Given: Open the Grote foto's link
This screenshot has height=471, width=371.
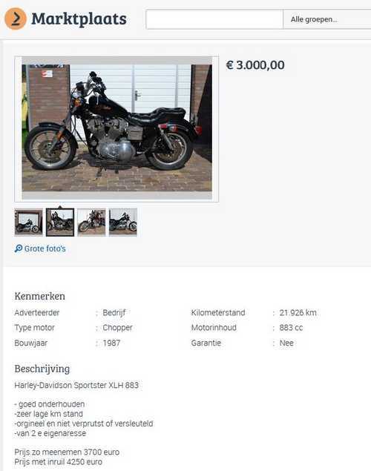Looking at the screenshot, I should pyautogui.click(x=45, y=248).
